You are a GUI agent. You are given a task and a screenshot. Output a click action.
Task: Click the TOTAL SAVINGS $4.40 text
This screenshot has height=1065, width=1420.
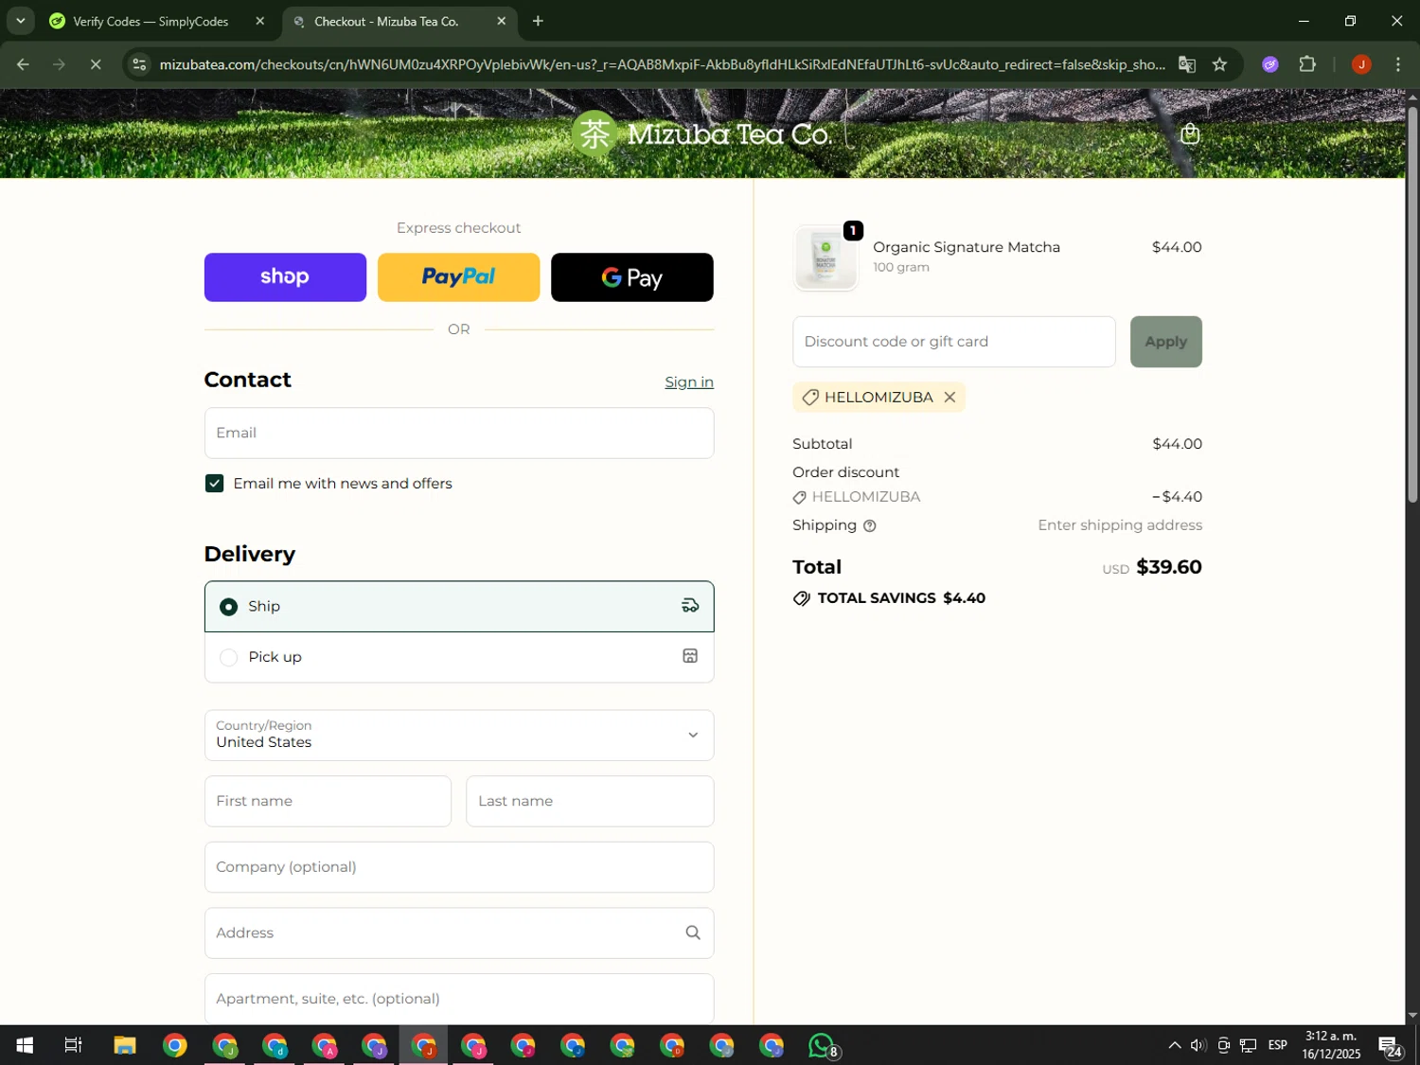(901, 598)
